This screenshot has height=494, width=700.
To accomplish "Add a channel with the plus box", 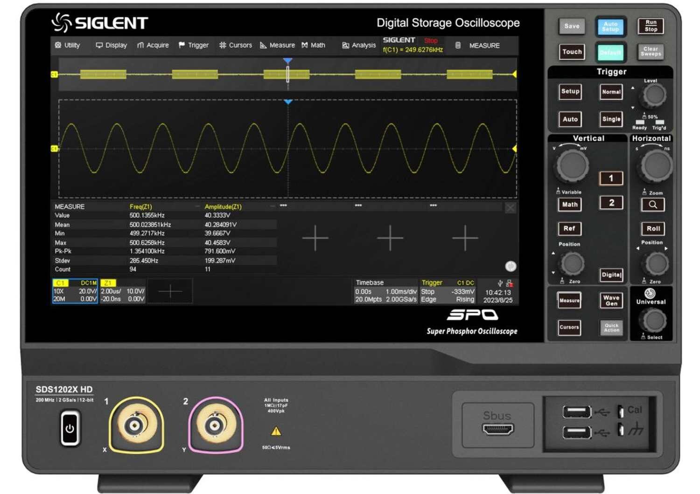I will [x=170, y=292].
